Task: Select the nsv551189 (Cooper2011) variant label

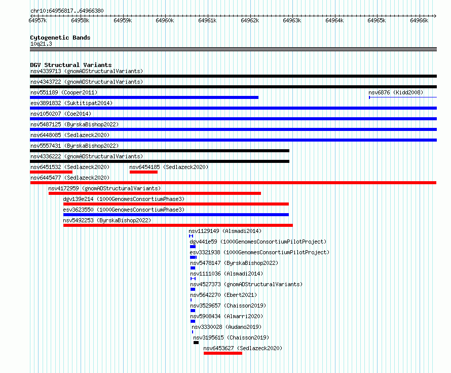Action: point(64,92)
